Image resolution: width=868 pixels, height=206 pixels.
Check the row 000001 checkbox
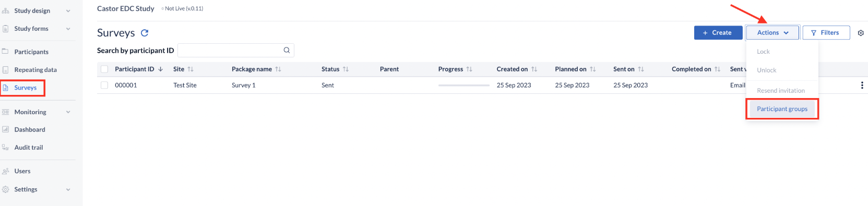coord(104,85)
